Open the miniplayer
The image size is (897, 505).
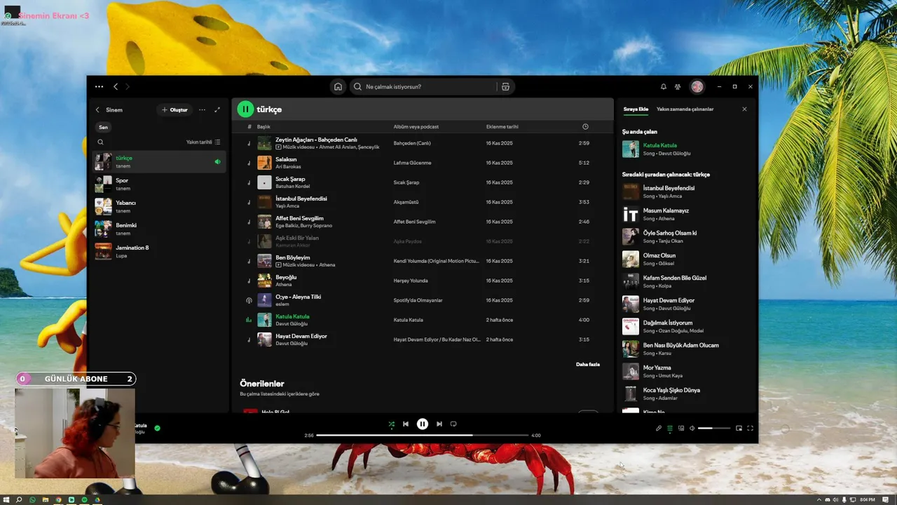click(x=739, y=429)
